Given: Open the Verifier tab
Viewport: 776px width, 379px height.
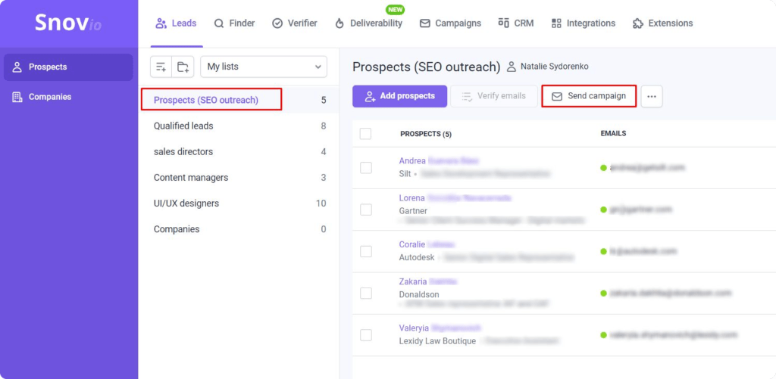Looking at the screenshot, I should click(x=295, y=23).
